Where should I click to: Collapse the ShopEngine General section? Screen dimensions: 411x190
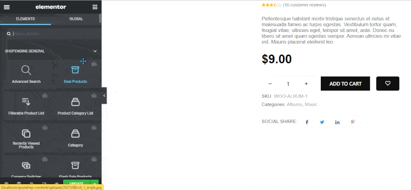tap(95, 51)
